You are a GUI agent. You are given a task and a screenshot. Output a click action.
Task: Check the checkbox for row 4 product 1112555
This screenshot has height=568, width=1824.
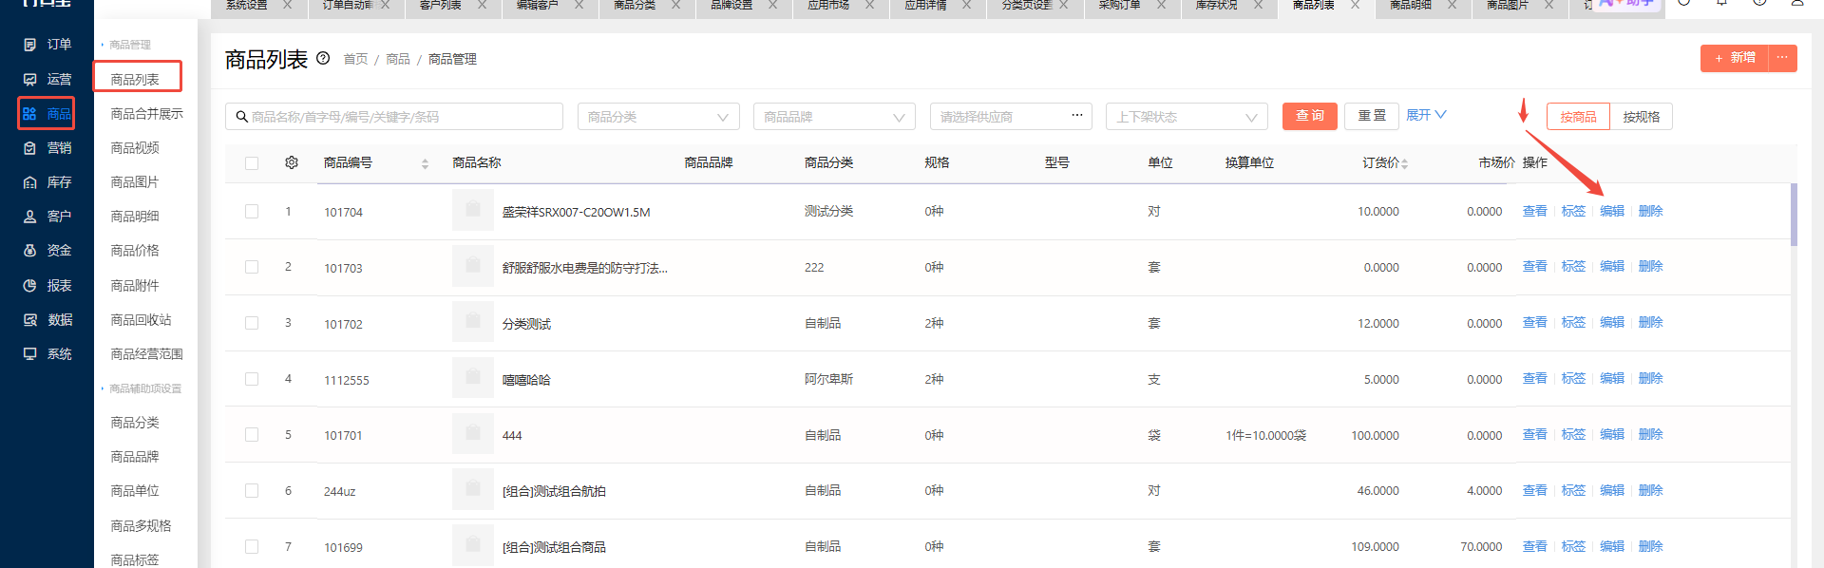coord(252,379)
